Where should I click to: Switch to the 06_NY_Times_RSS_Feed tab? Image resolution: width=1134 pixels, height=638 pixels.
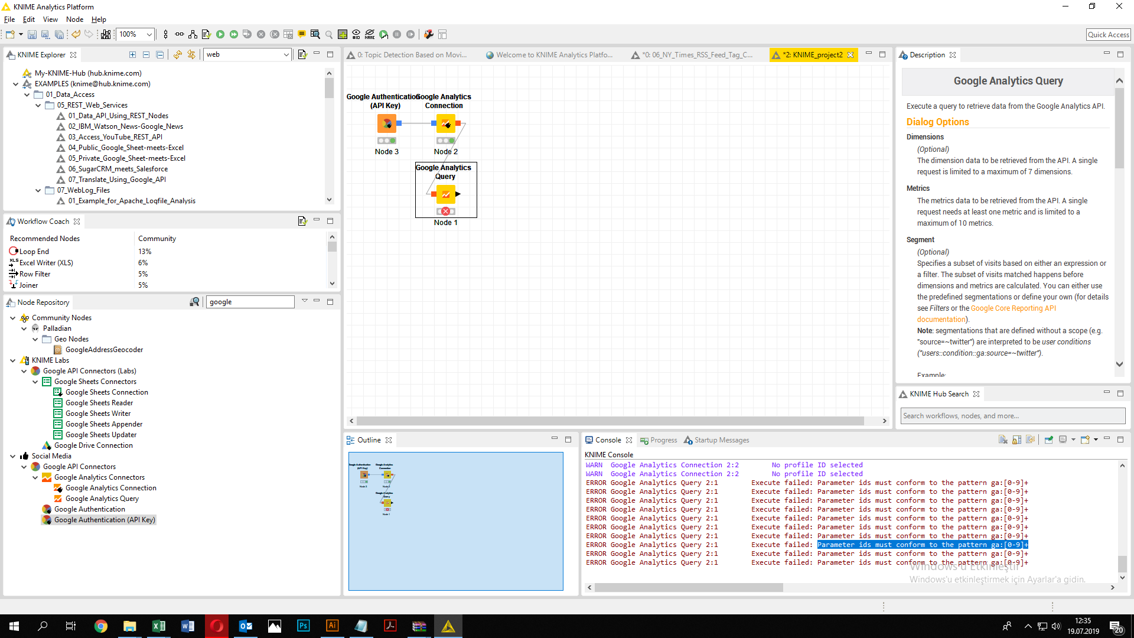[x=692, y=55]
